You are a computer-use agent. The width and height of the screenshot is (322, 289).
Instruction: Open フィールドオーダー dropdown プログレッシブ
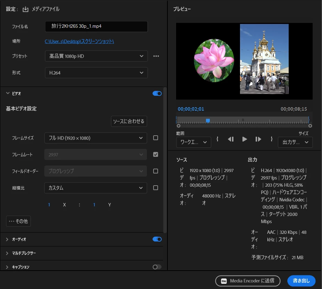point(96,171)
